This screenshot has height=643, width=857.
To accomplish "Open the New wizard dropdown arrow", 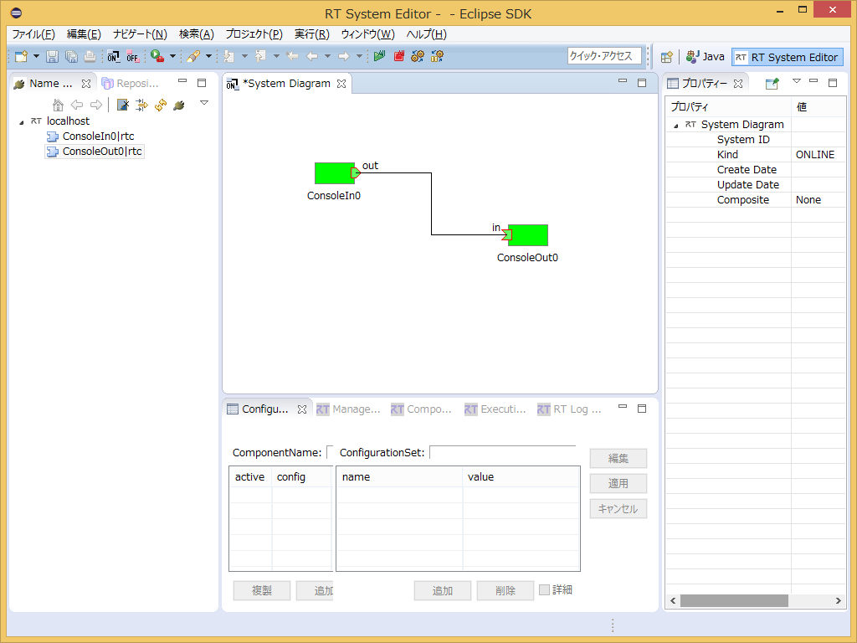I will click(36, 56).
